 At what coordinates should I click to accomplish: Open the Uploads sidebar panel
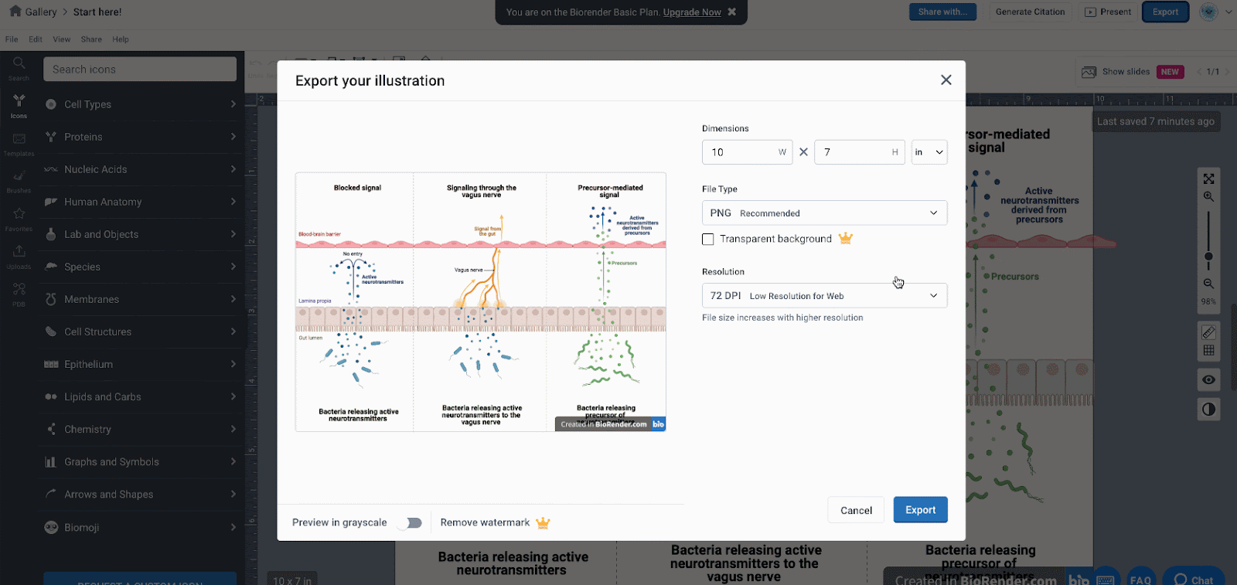19,256
